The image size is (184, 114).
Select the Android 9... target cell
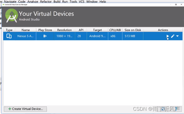[x=97, y=36]
